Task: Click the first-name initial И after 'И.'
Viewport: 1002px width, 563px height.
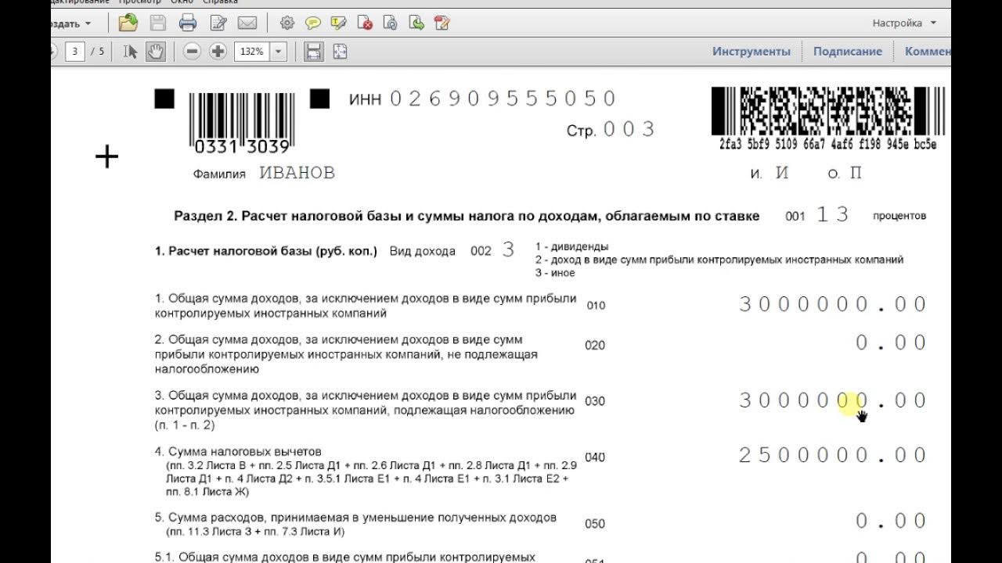Action: [x=782, y=173]
